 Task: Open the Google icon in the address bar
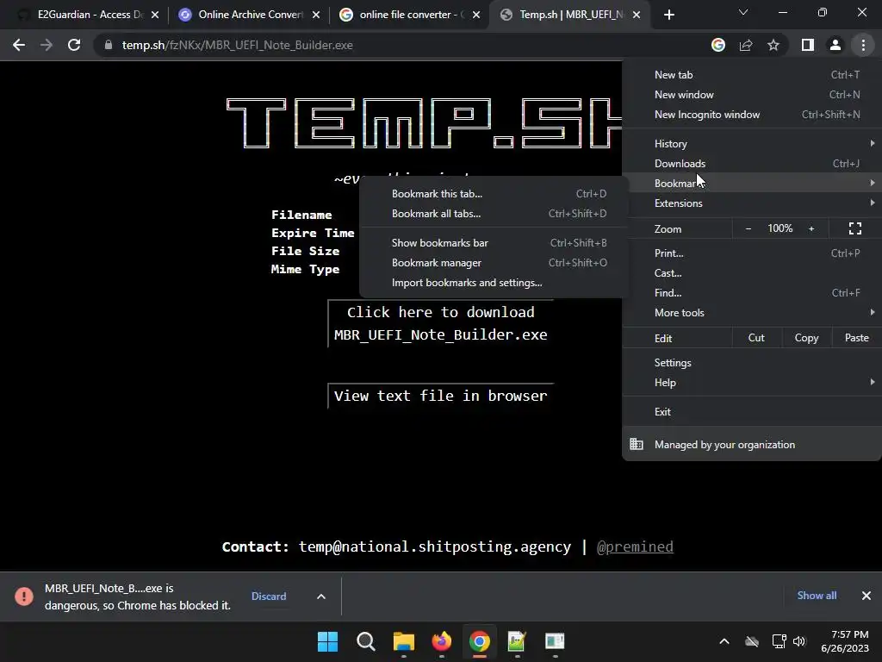point(718,45)
